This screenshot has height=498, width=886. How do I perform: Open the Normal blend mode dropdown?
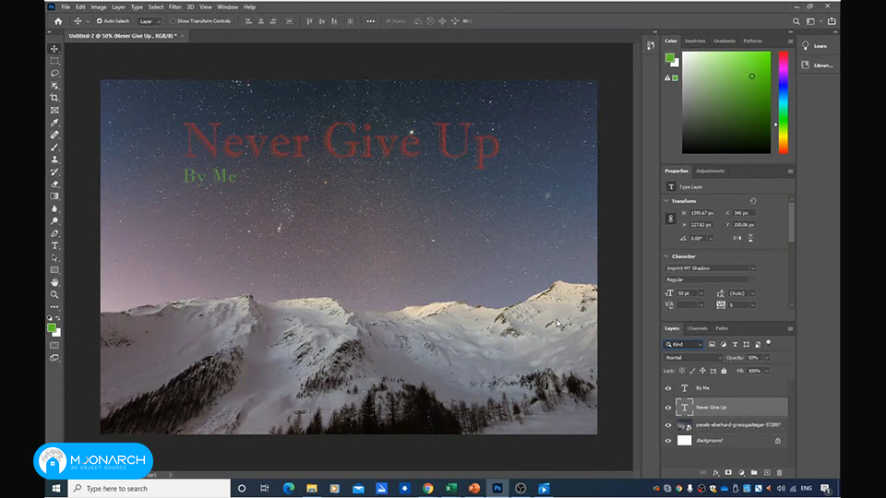point(693,358)
